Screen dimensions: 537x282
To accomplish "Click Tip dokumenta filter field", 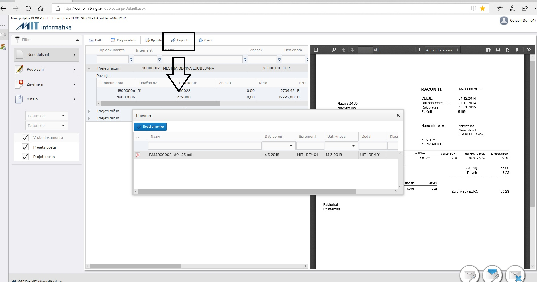I will pyautogui.click(x=113, y=59).
